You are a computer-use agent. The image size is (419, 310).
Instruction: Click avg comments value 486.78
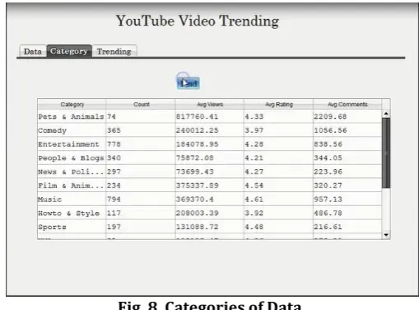pyautogui.click(x=328, y=213)
